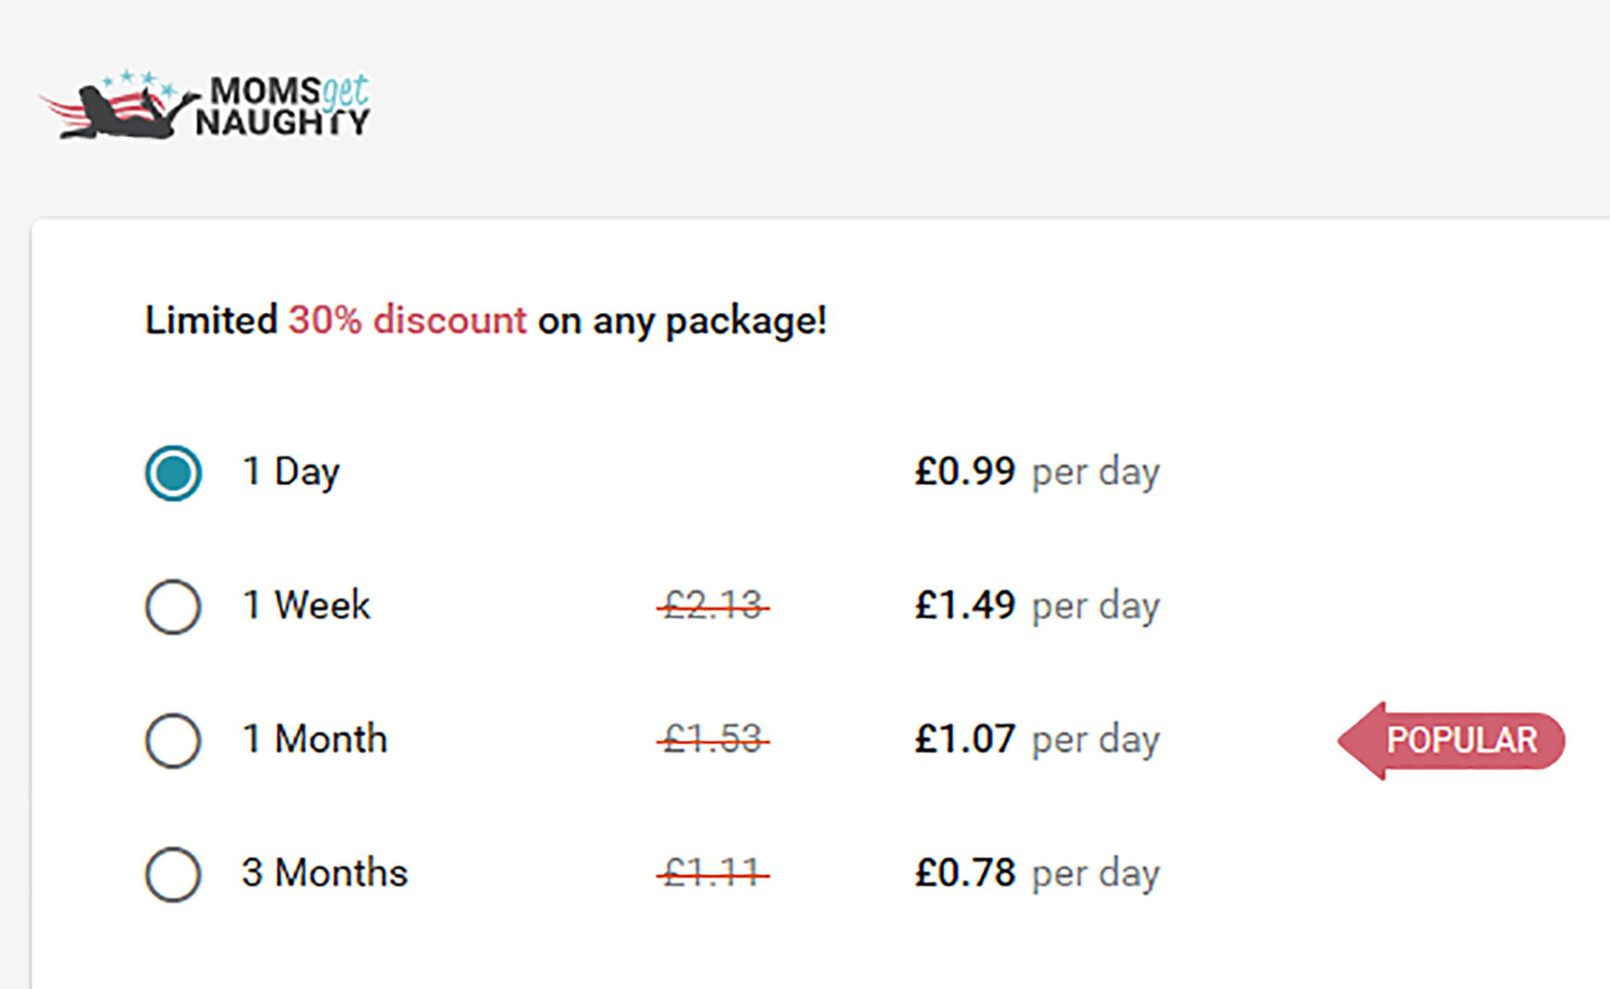Viewport: 1610px width, 989px height.
Task: Click the crossed-out £1.11 price
Action: click(713, 872)
